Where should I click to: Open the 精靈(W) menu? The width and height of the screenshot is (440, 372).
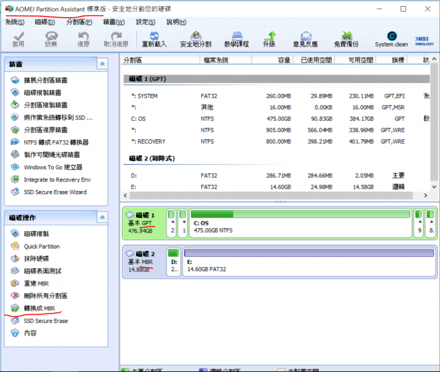(x=114, y=22)
